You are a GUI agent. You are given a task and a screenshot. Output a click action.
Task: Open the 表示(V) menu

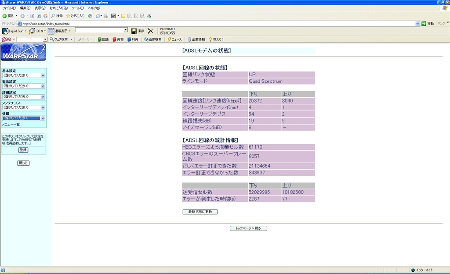pos(40,8)
